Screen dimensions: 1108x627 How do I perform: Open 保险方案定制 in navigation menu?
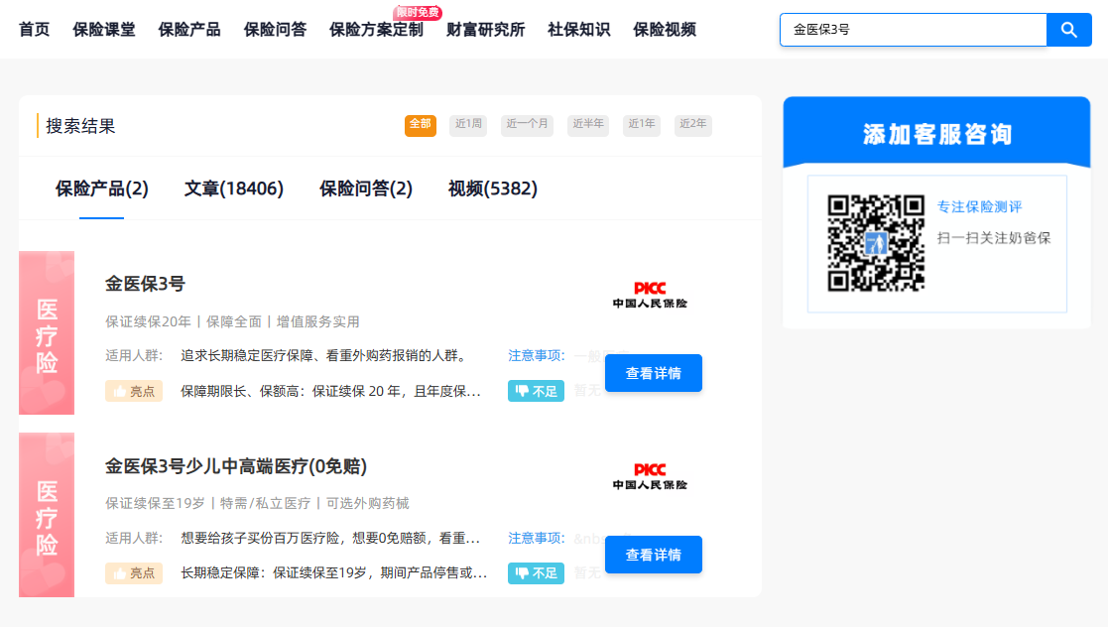pos(376,30)
